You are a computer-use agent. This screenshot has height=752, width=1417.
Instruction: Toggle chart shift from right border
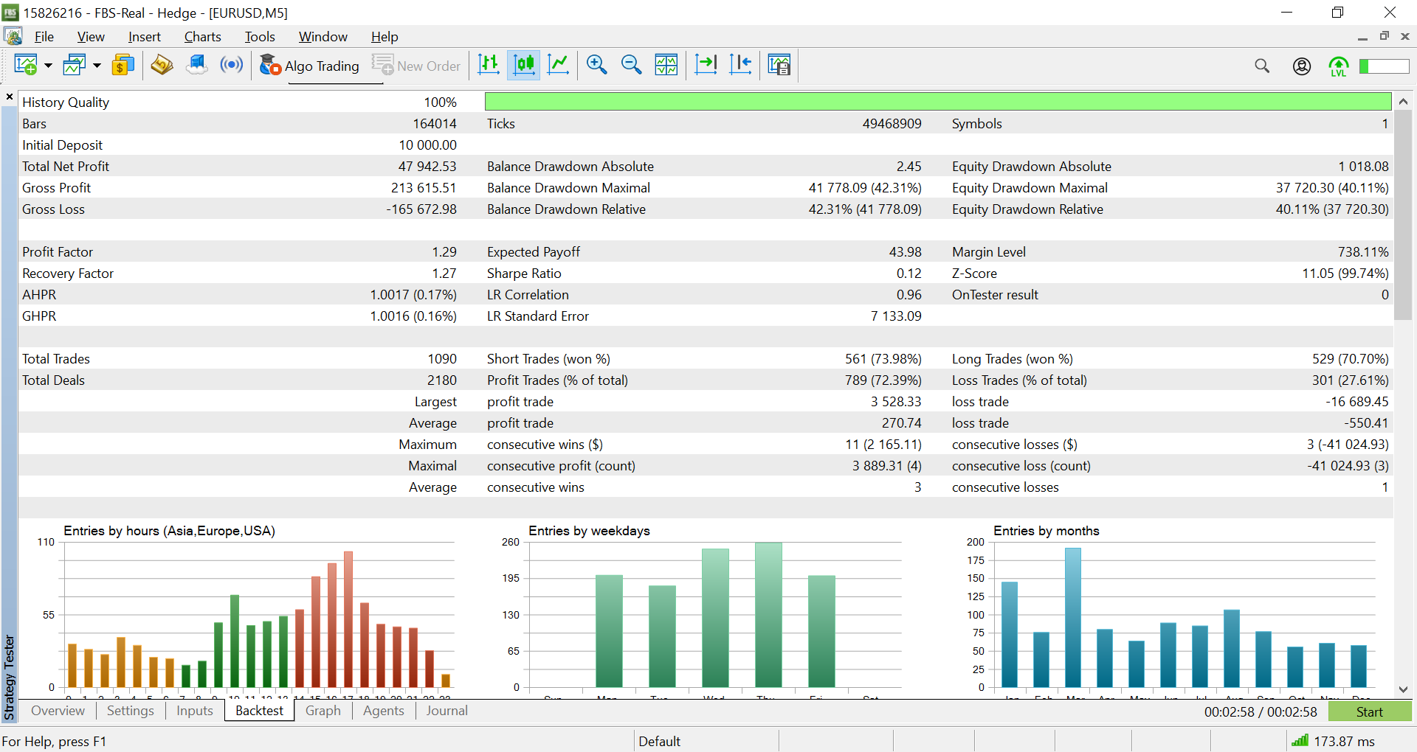(740, 66)
